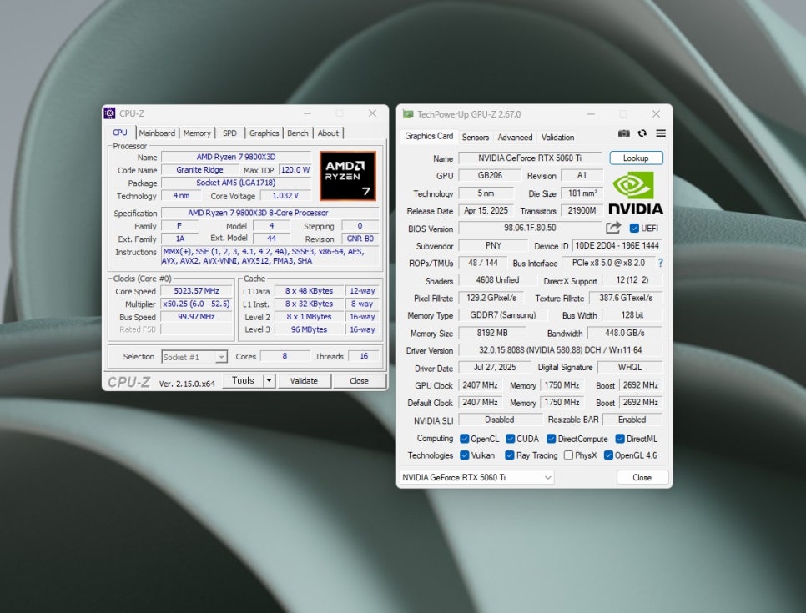This screenshot has width=806, height=613.
Task: Click the Validate button in CPU-Z
Action: pyautogui.click(x=304, y=381)
